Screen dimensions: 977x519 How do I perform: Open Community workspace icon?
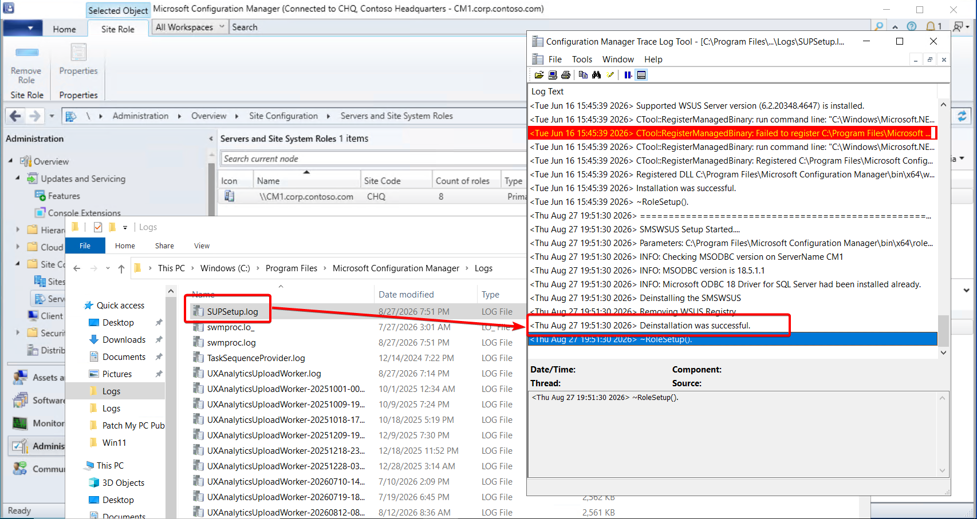(x=20, y=469)
